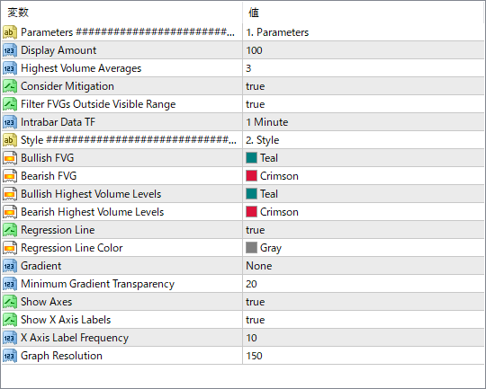Click the boolean icon beside Regression Line

tap(10, 230)
